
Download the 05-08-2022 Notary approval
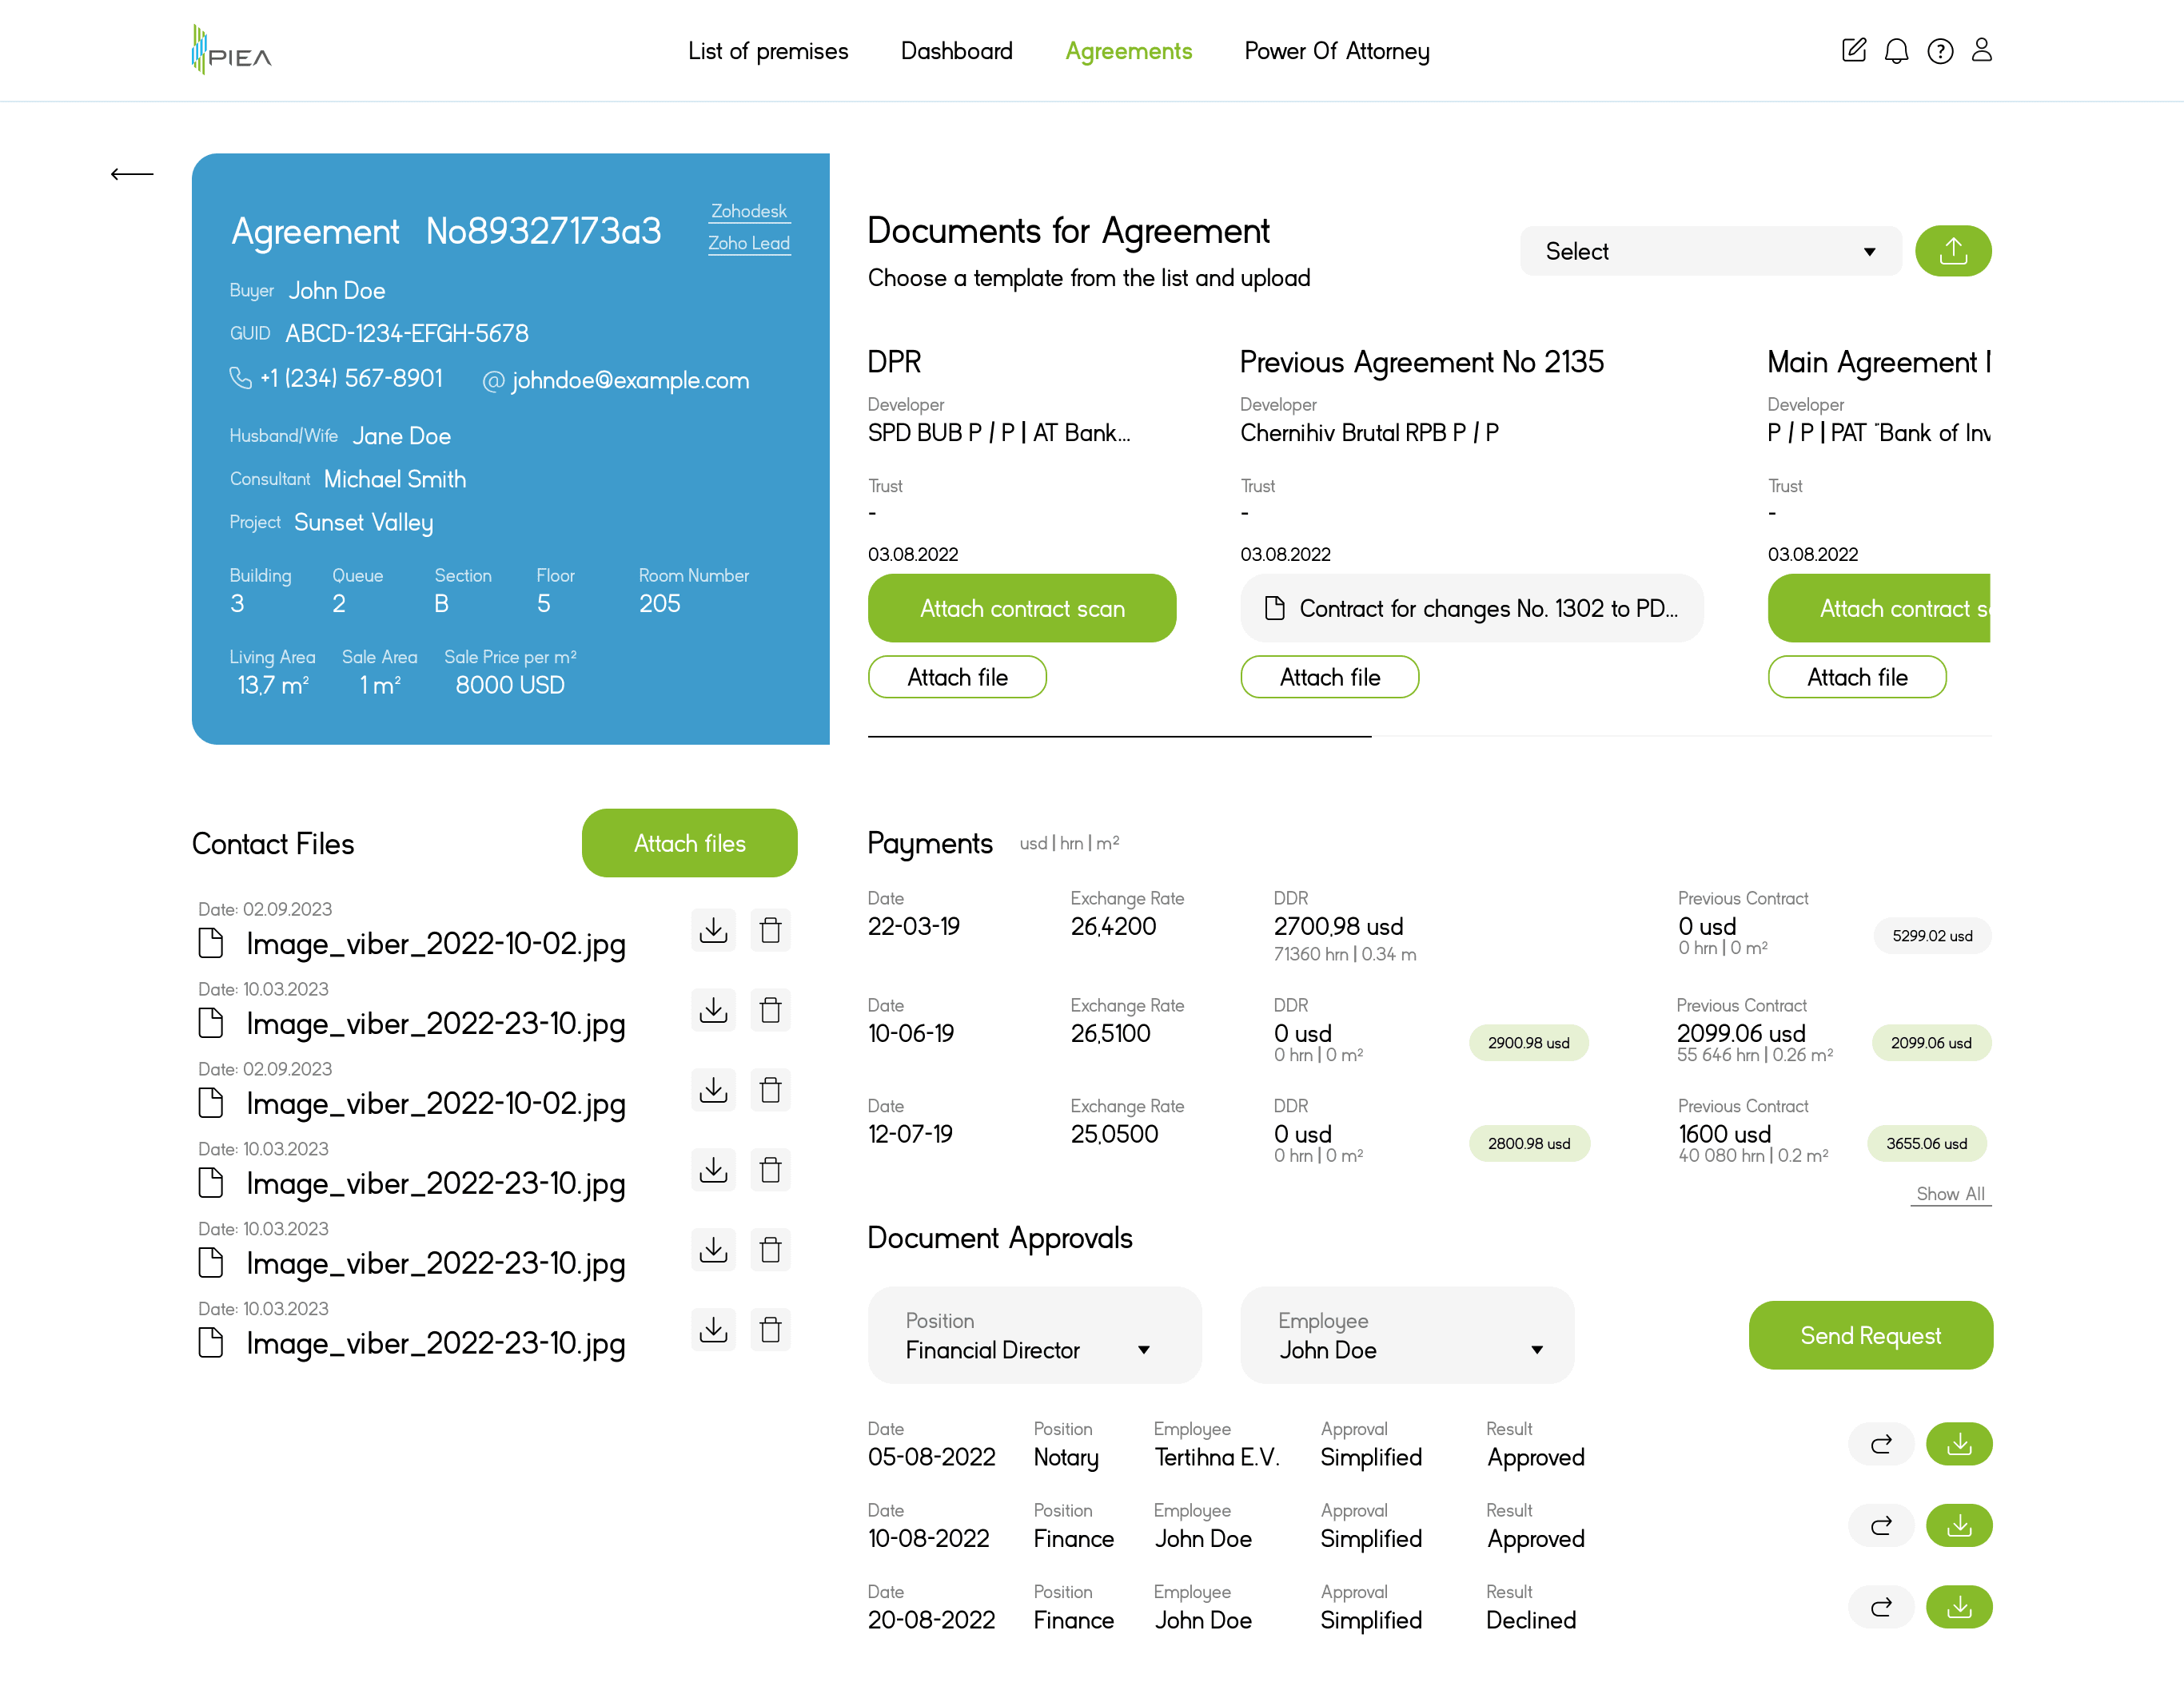[x=1959, y=1444]
